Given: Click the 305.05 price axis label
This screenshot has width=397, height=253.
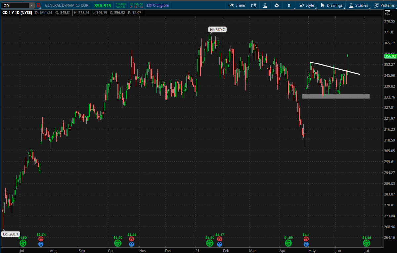Looking at the screenshot, I should (x=390, y=151).
